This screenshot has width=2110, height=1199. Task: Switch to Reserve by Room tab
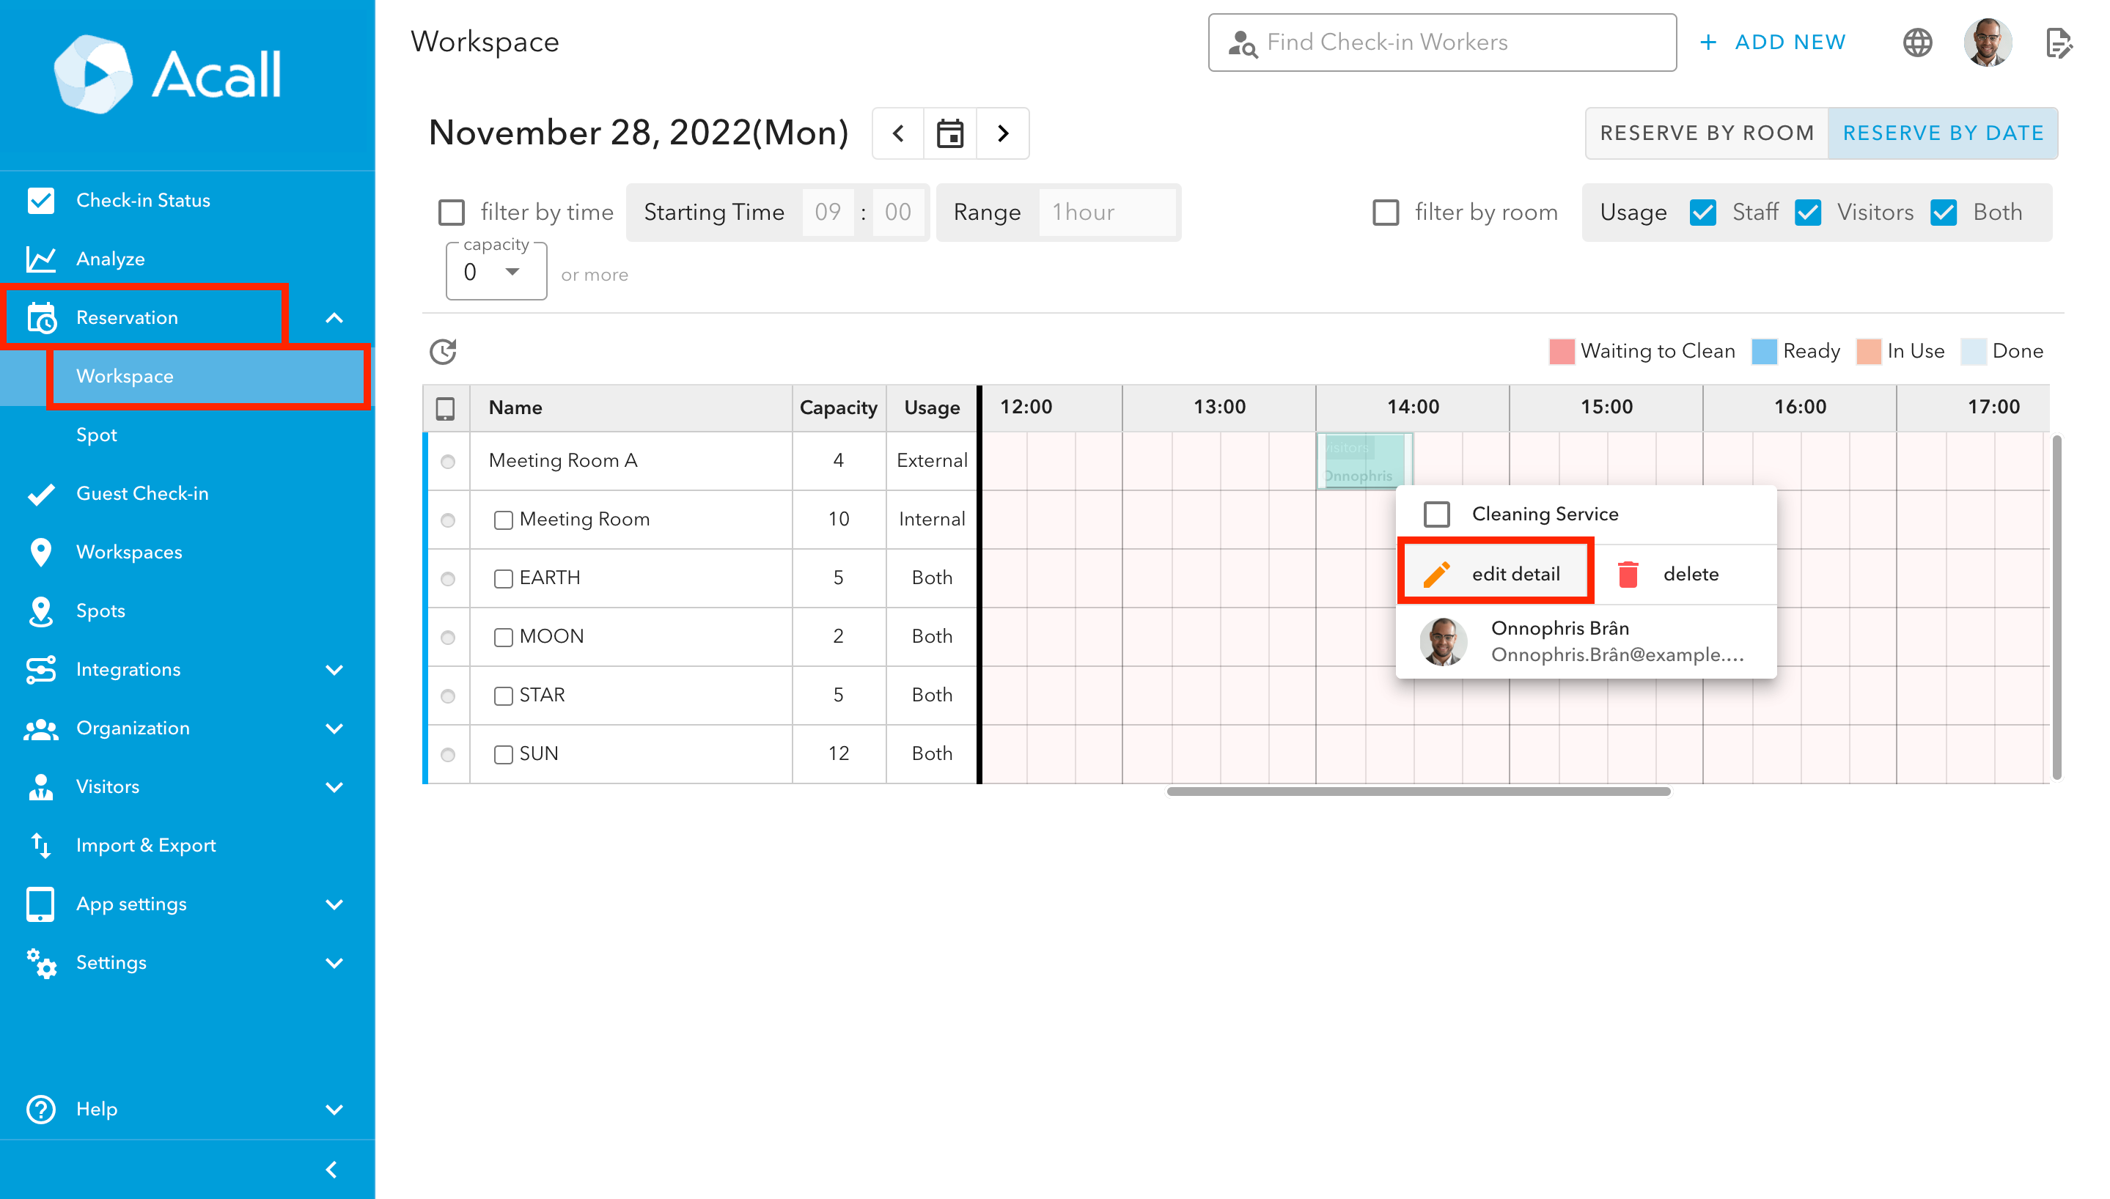click(1707, 133)
